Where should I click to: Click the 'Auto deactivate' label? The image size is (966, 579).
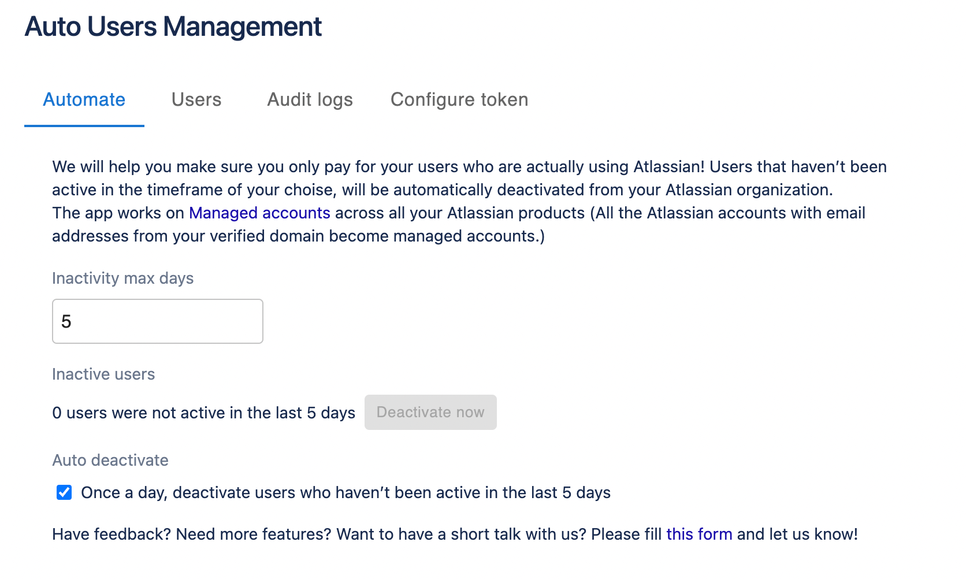tap(110, 460)
